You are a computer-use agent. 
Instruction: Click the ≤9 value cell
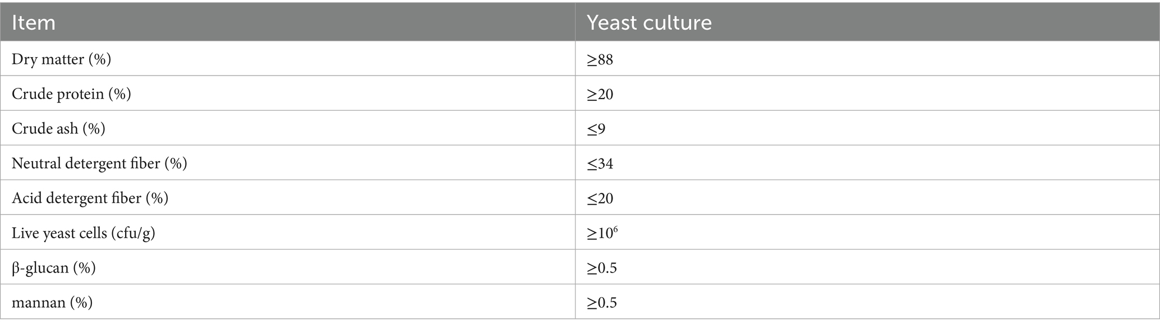596,129
